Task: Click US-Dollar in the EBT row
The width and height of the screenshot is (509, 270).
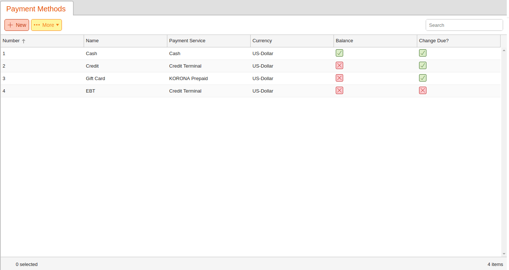Action: [263, 91]
